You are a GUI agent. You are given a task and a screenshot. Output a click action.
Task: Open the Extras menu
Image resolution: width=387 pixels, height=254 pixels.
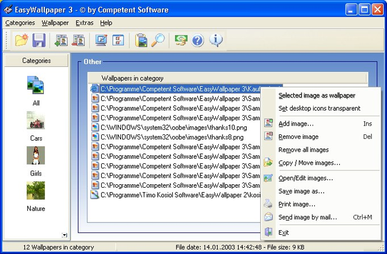pyautogui.click(x=84, y=23)
